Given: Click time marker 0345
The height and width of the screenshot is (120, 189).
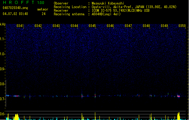Looking at the screenshot, I should point(92,26).
